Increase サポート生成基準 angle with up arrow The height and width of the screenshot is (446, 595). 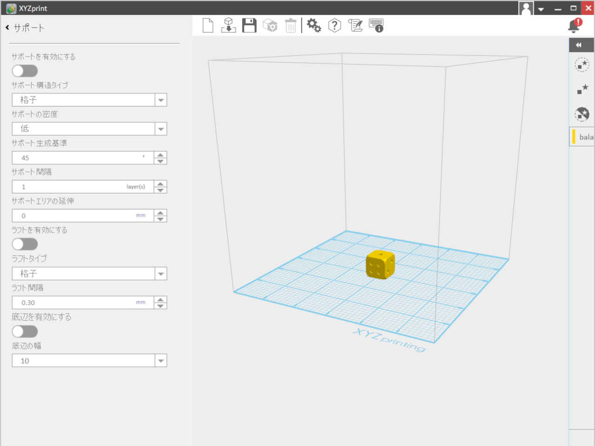tap(160, 155)
